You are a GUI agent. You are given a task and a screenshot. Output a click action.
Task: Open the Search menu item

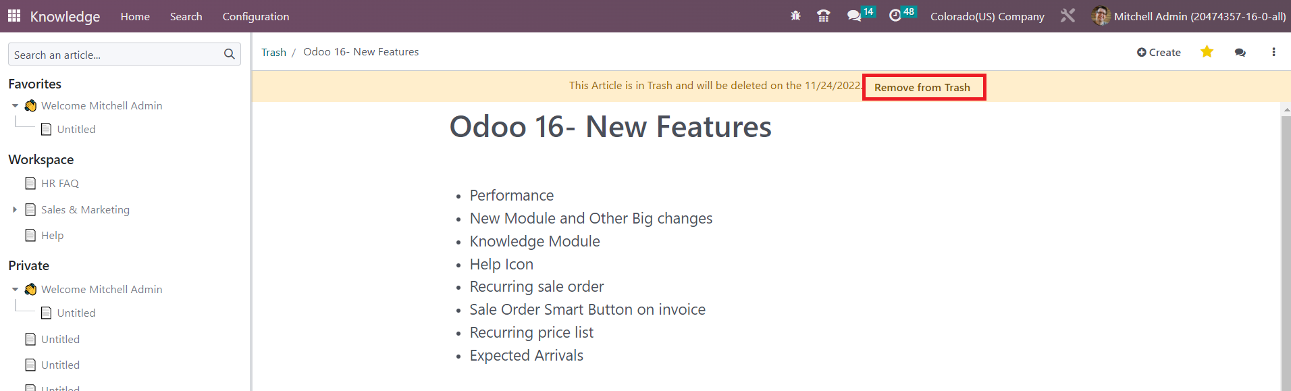pos(186,16)
